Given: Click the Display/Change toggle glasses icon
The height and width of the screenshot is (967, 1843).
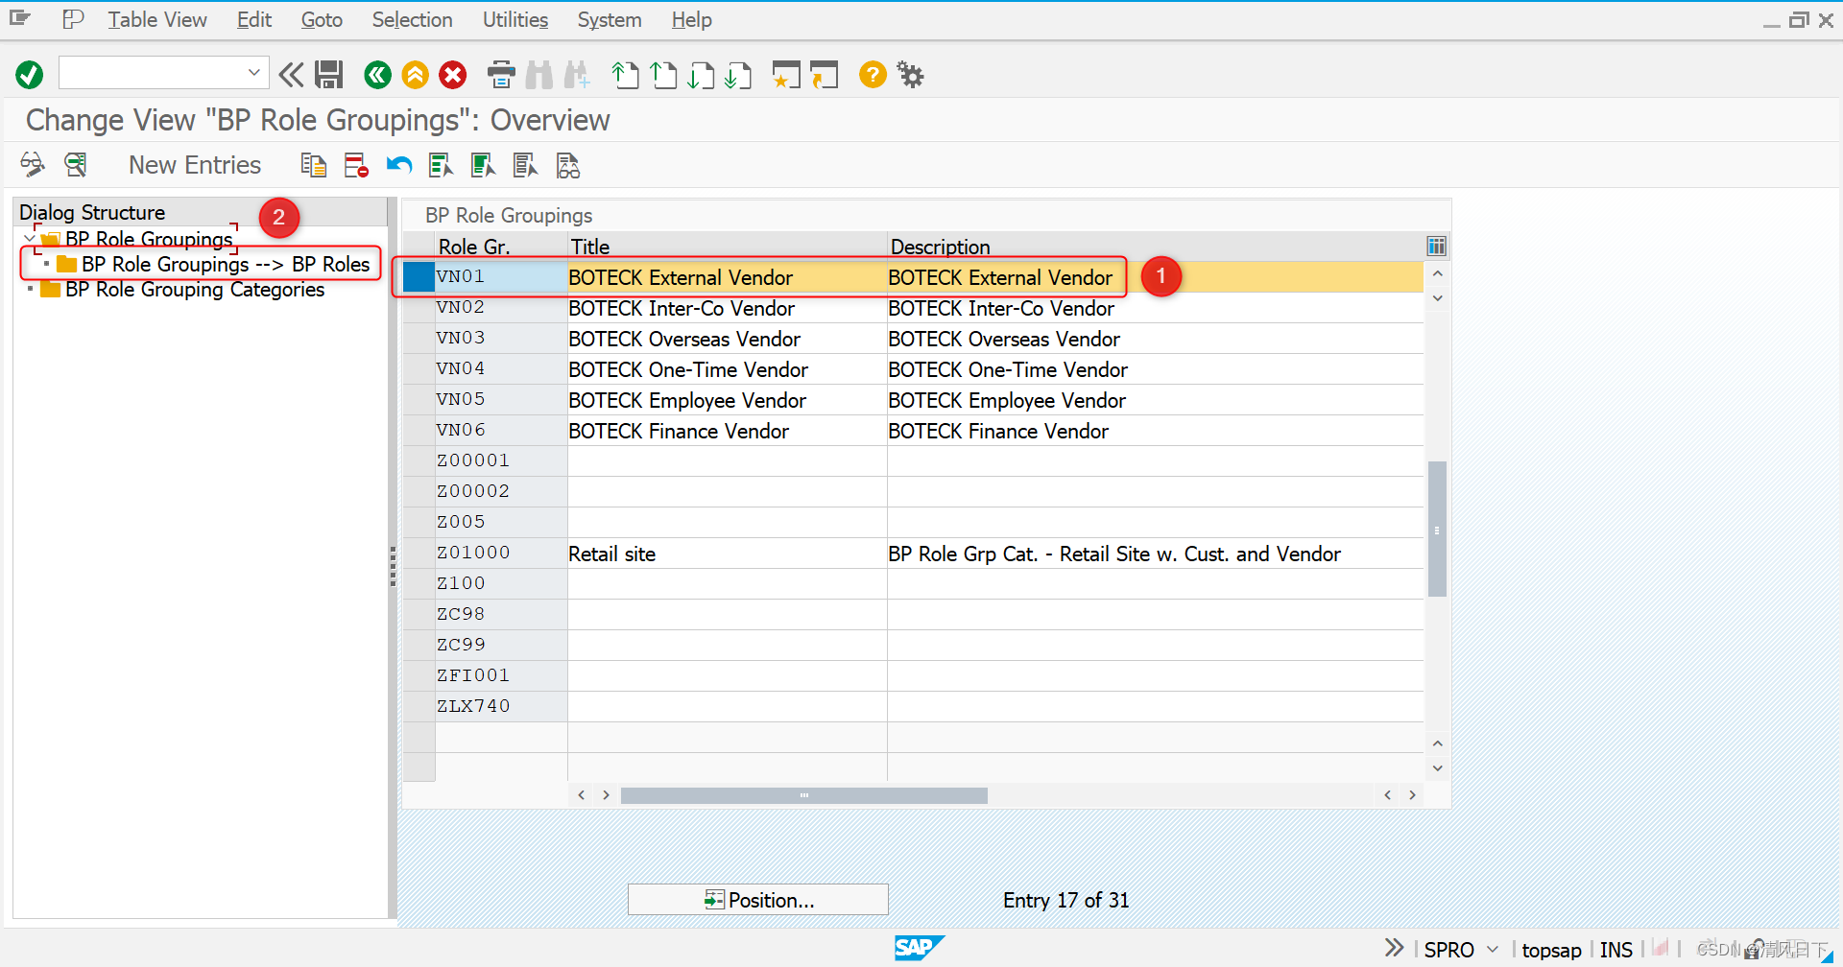Looking at the screenshot, I should [x=33, y=165].
